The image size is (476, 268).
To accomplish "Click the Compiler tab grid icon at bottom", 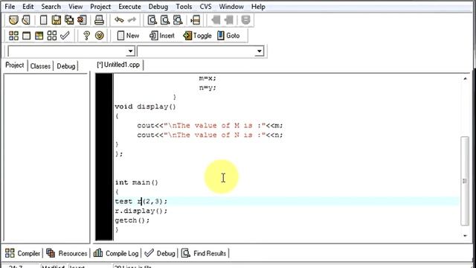I will coord(10,253).
